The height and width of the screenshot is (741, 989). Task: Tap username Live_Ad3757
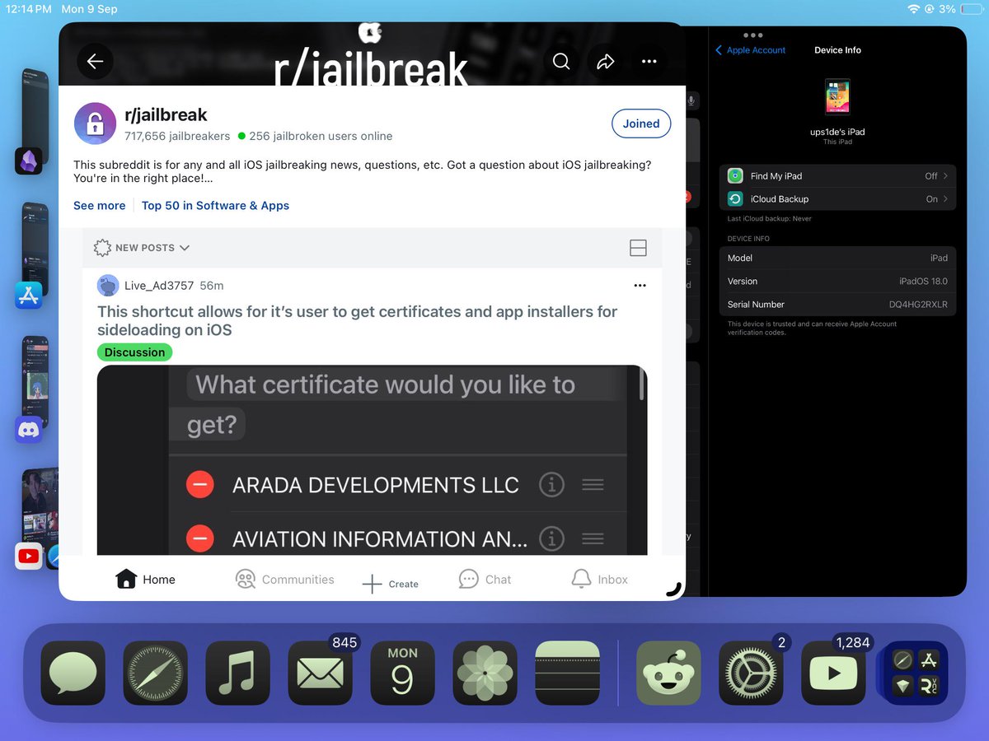159,286
